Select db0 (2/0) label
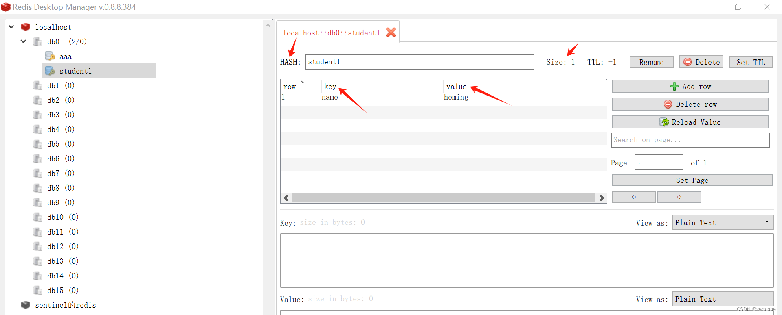 67,42
